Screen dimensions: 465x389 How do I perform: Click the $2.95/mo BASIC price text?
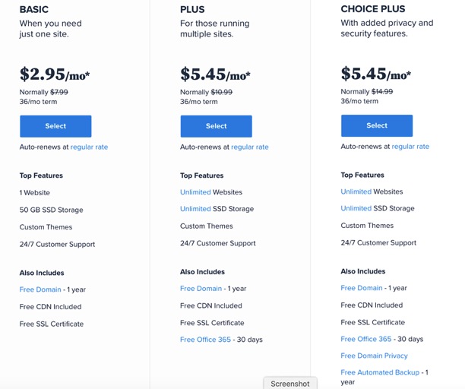[55, 74]
